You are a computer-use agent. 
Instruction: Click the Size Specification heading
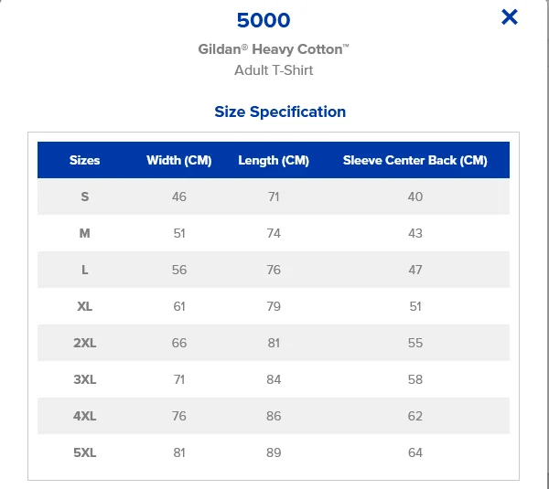[x=280, y=112]
